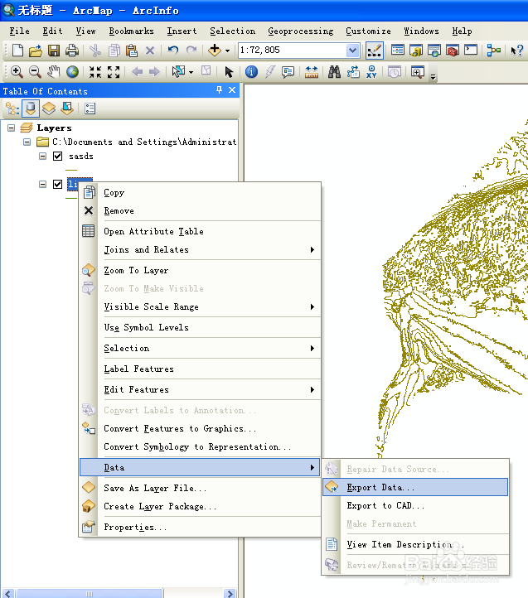Select the Pan hand tool

click(x=54, y=72)
